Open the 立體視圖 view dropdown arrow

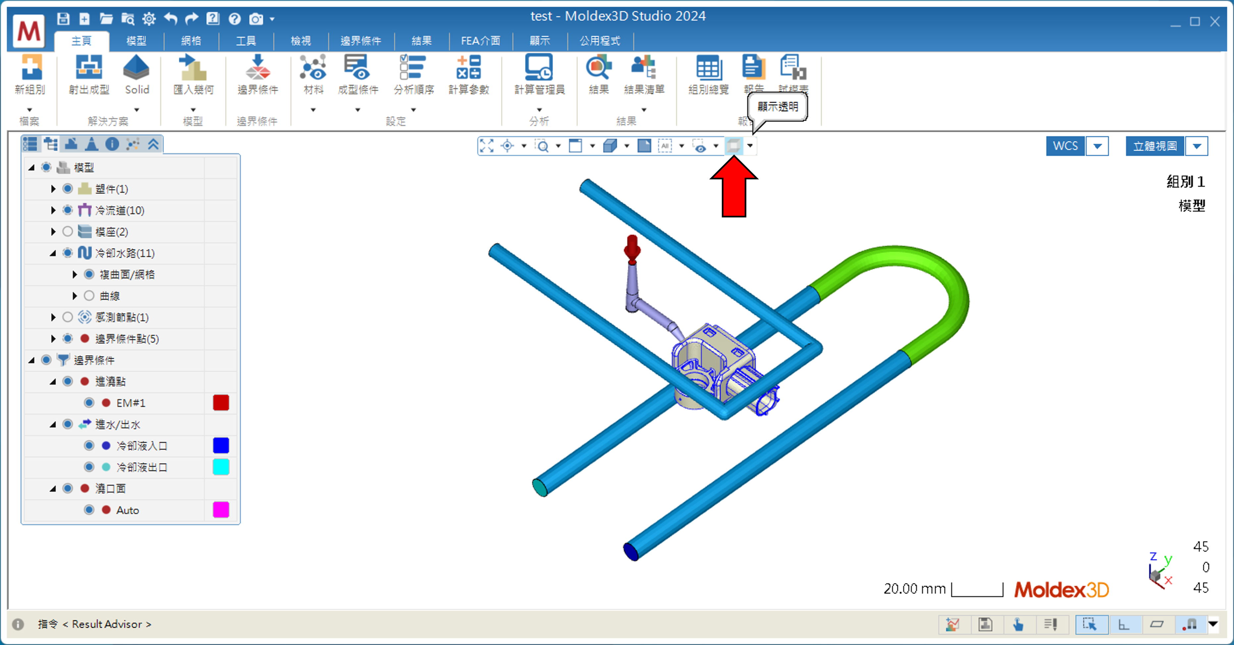[1197, 146]
